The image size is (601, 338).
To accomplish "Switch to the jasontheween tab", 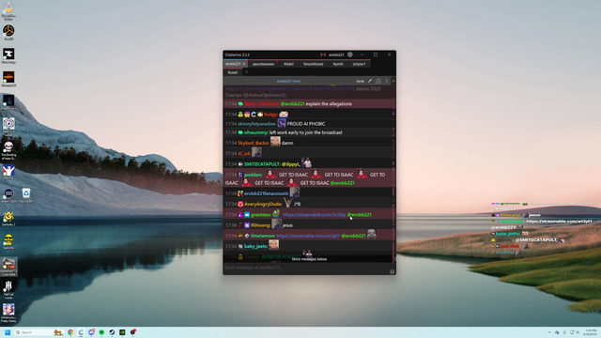I will point(263,64).
